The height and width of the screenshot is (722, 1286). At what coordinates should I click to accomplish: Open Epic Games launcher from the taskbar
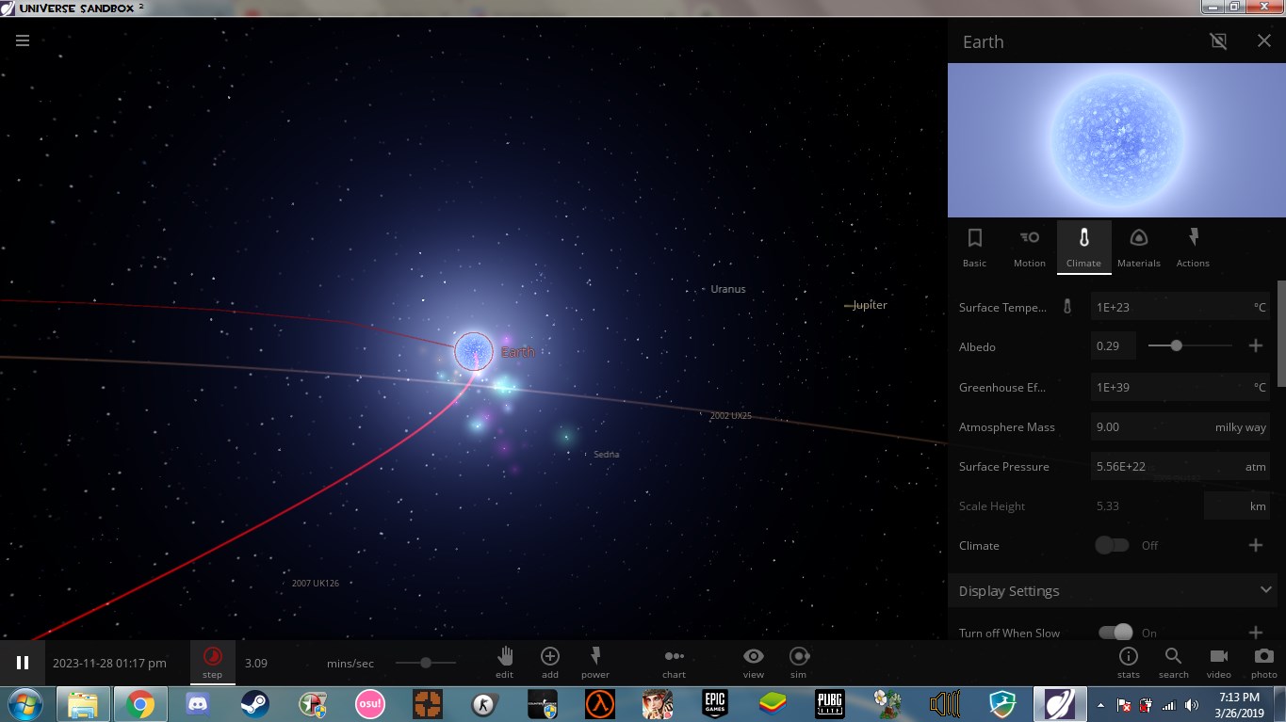click(715, 703)
